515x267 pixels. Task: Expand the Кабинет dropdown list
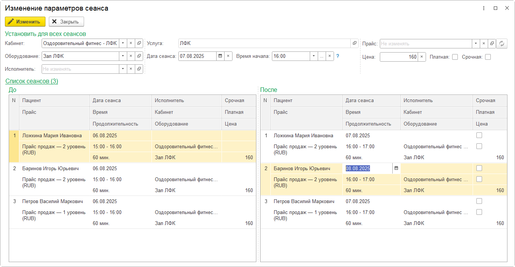[x=123, y=43]
